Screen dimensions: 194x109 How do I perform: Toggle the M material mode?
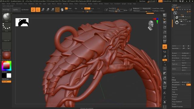tap(82, 8)
